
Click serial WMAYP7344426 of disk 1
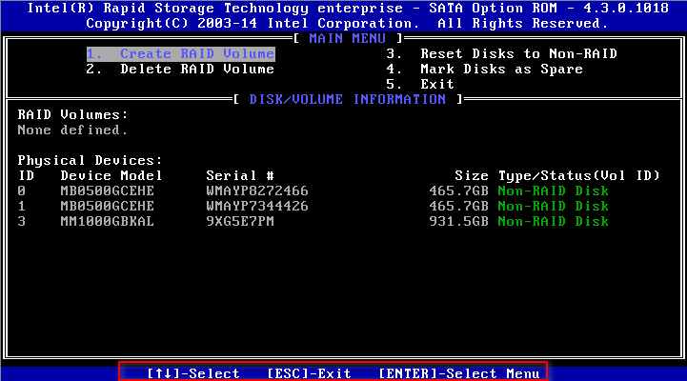pos(257,207)
